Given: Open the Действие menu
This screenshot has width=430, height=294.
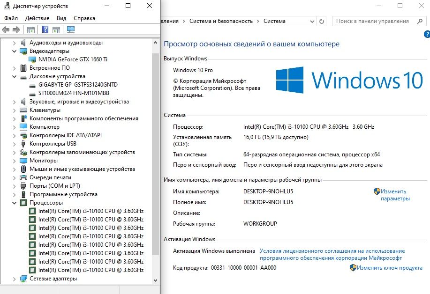Looking at the screenshot, I should (38, 18).
